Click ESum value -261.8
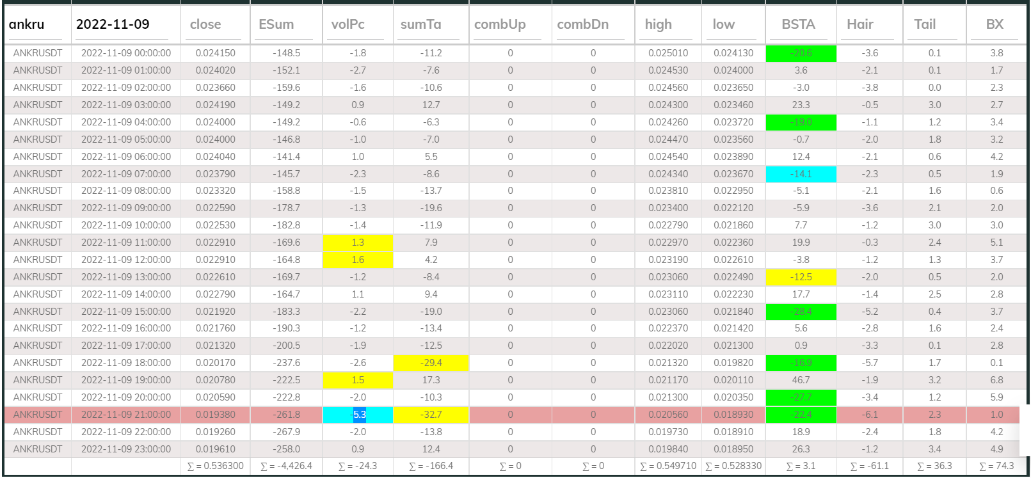Viewport: 1031px width, 478px height. (x=287, y=415)
